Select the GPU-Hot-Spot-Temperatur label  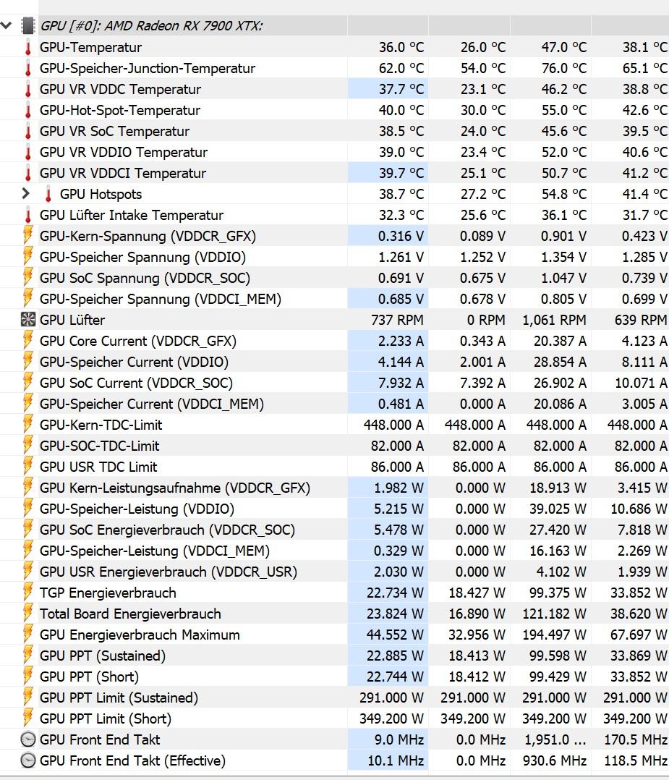[x=120, y=110]
